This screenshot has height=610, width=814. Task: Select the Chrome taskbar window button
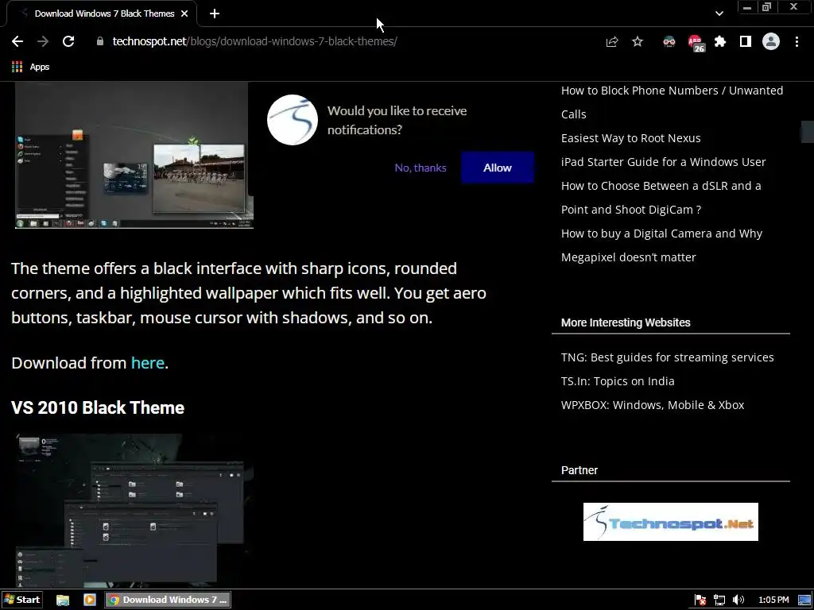pyautogui.click(x=168, y=600)
